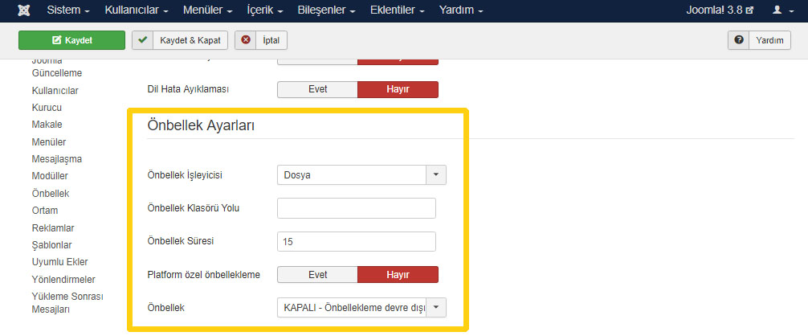Set Dil Hata Ayıklaması to Hayır

point(398,89)
